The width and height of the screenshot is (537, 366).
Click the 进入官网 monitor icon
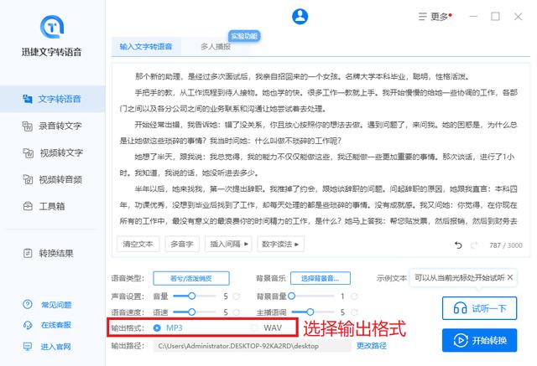click(28, 347)
